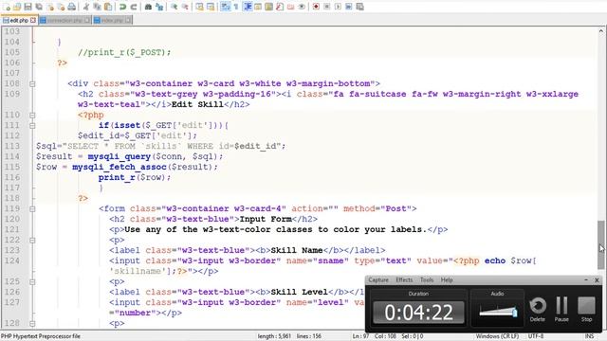The height and width of the screenshot is (341, 607).
Task: Click the Open file toolbar icon
Action: click(17, 7)
